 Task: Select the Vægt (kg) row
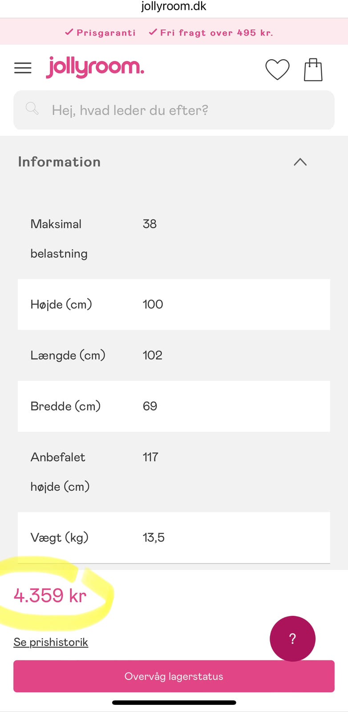pos(174,538)
